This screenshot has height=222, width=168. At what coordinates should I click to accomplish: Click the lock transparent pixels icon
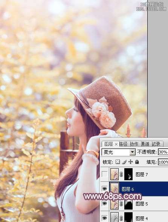coord(118,162)
